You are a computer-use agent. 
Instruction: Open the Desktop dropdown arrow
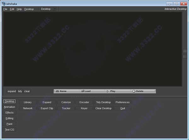click(55, 9)
